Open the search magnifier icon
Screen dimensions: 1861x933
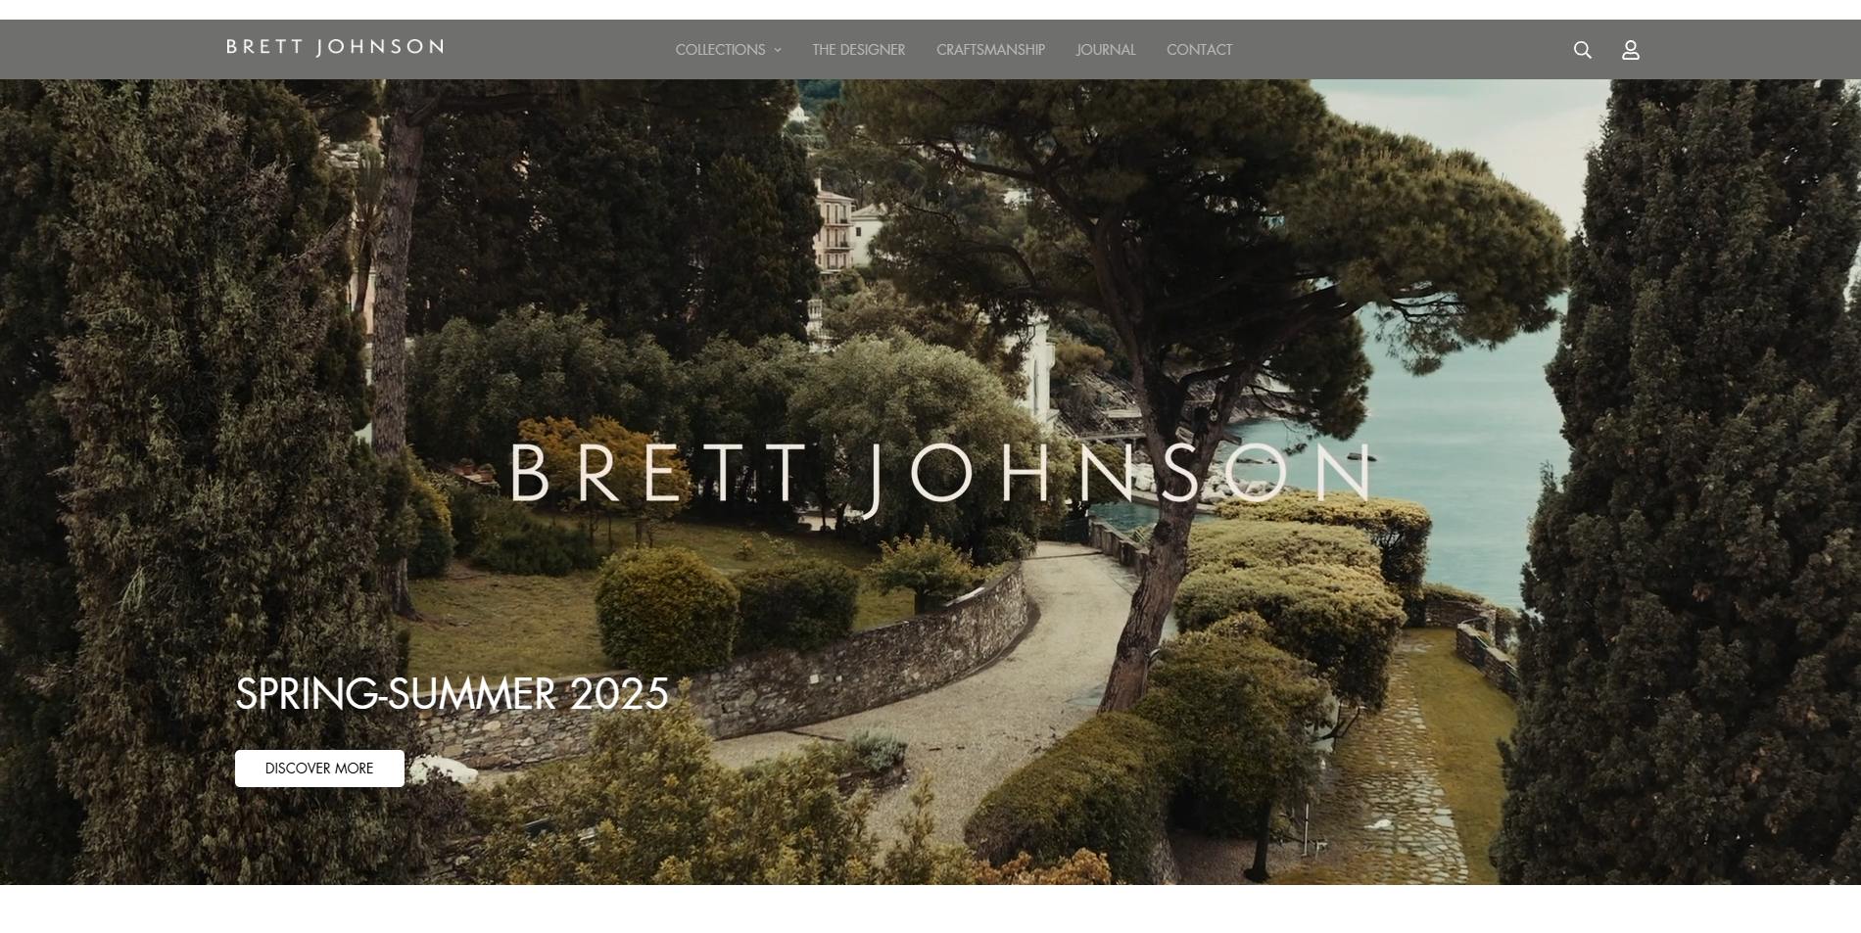click(x=1582, y=50)
